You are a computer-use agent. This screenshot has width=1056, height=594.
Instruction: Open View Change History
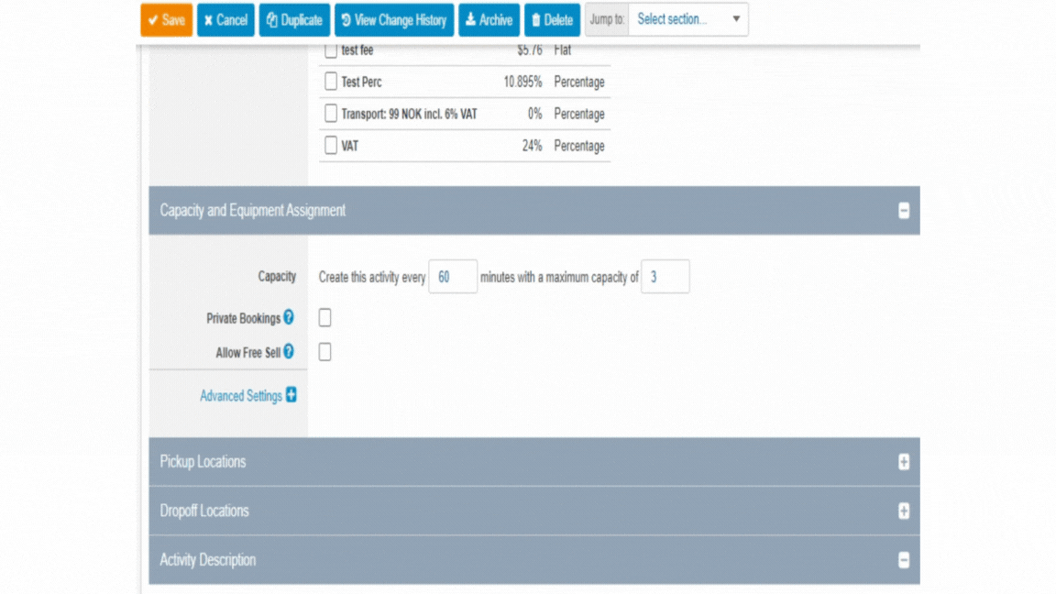point(394,20)
